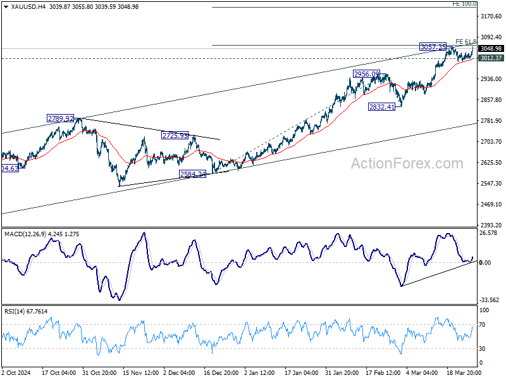Click the 2781.90 price axis value
This screenshot has height=380, width=506.
pos(491,120)
